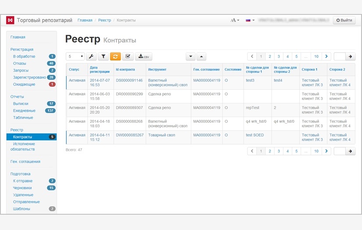
Task: Open Исполнение обязательств sidebar item
Action: (x=23, y=147)
